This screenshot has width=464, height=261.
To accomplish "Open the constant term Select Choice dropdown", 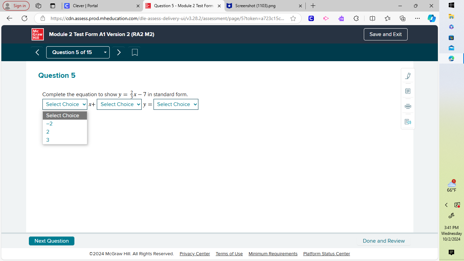I will point(176,104).
